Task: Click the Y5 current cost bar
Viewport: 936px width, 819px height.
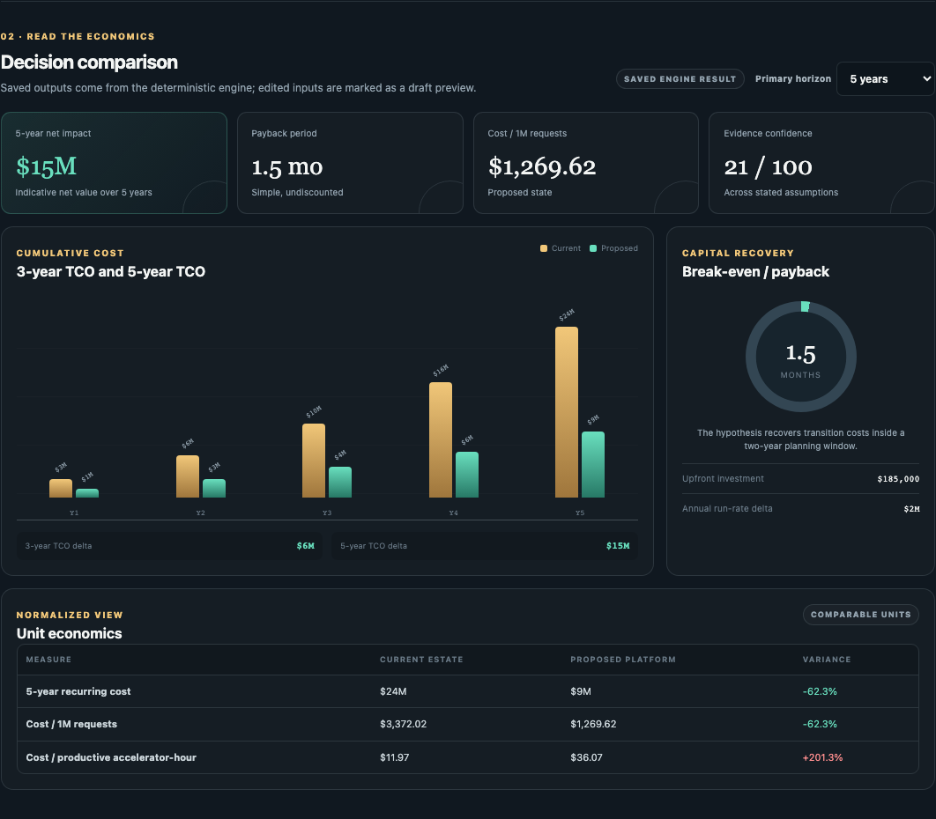Action: (567, 412)
